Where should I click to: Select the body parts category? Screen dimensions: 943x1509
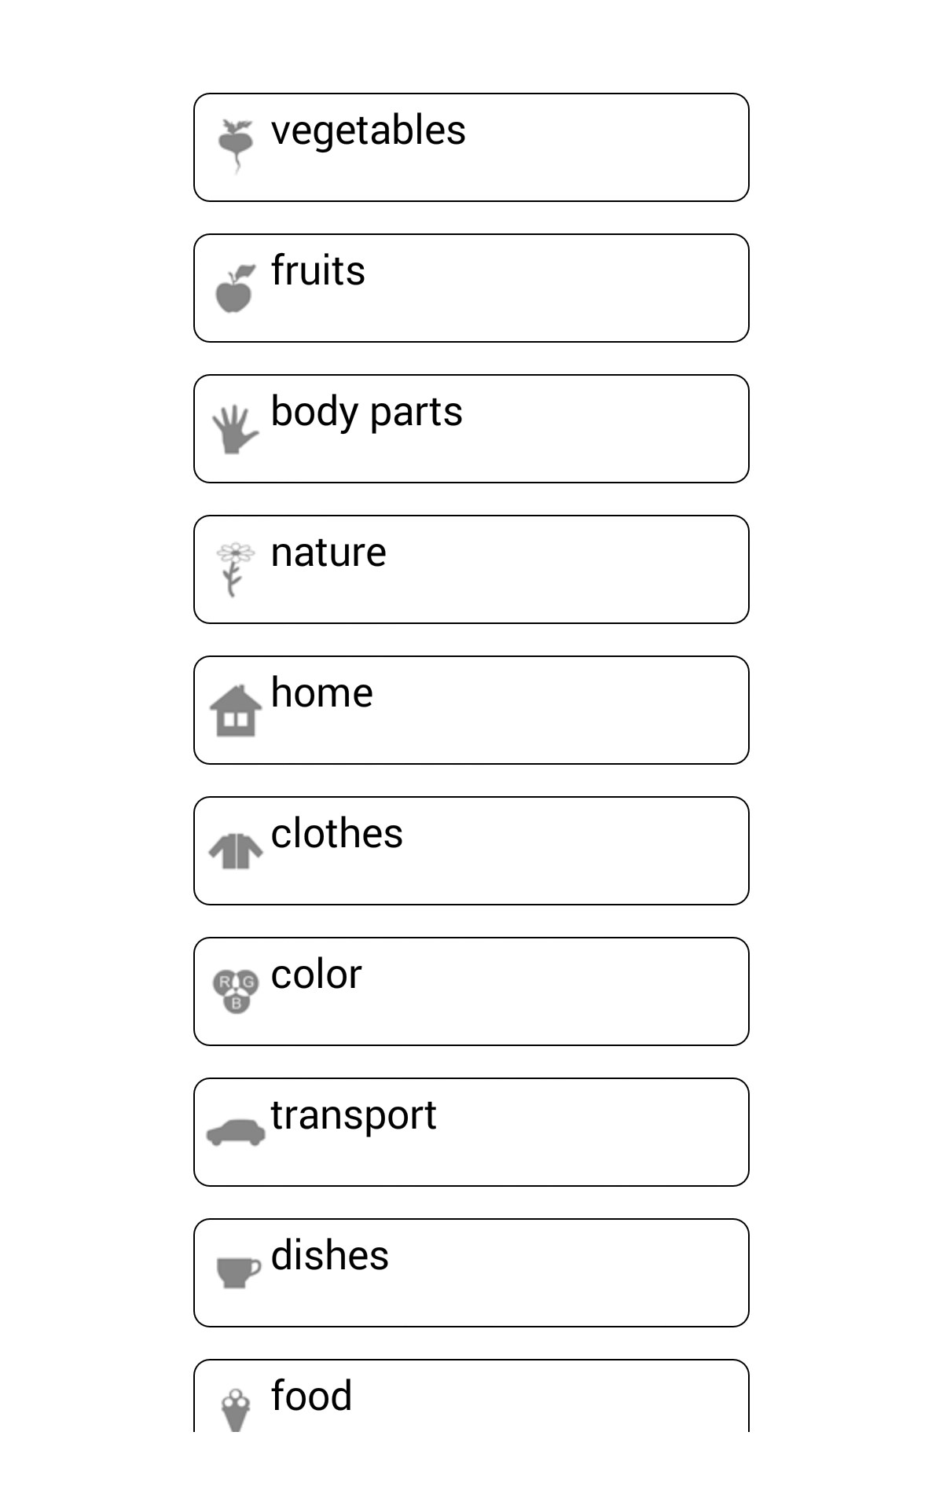pos(472,429)
